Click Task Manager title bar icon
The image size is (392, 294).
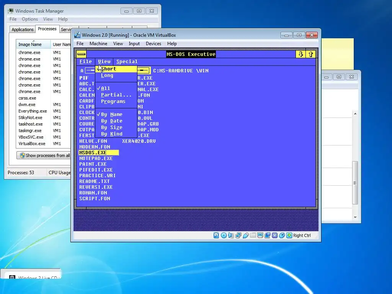[x=10, y=11]
